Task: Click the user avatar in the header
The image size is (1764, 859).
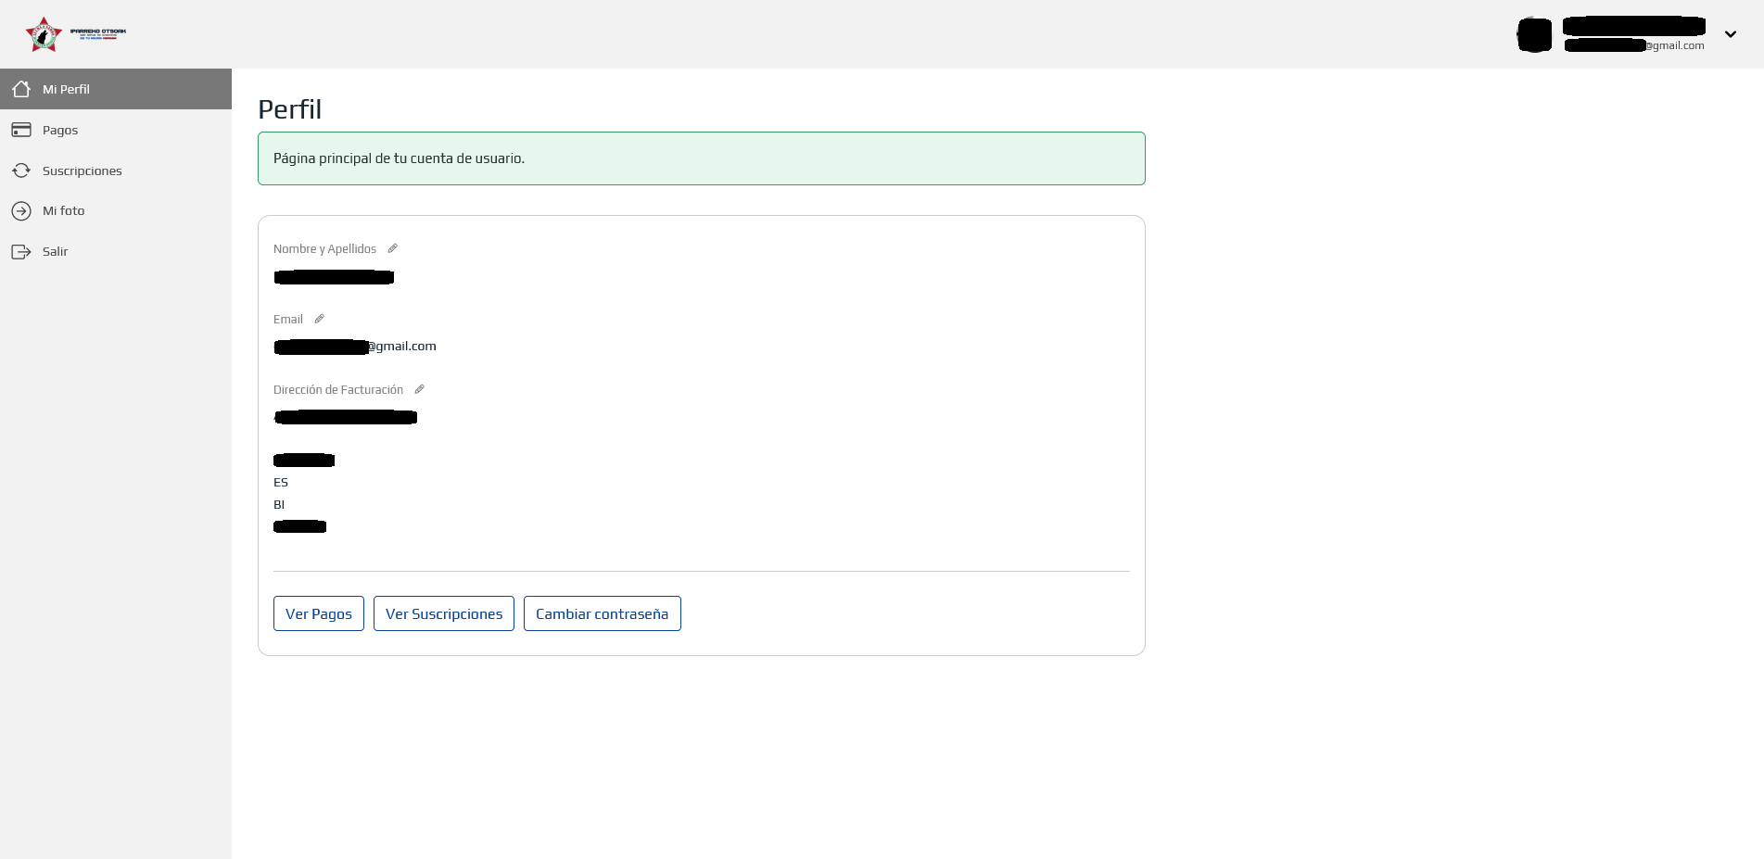Action: [1534, 34]
